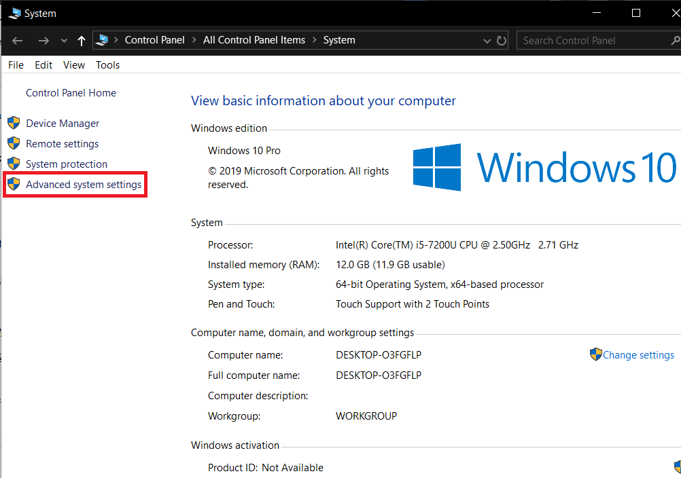Open the Tools menu
Viewport: 681px width, 478px height.
tap(107, 65)
